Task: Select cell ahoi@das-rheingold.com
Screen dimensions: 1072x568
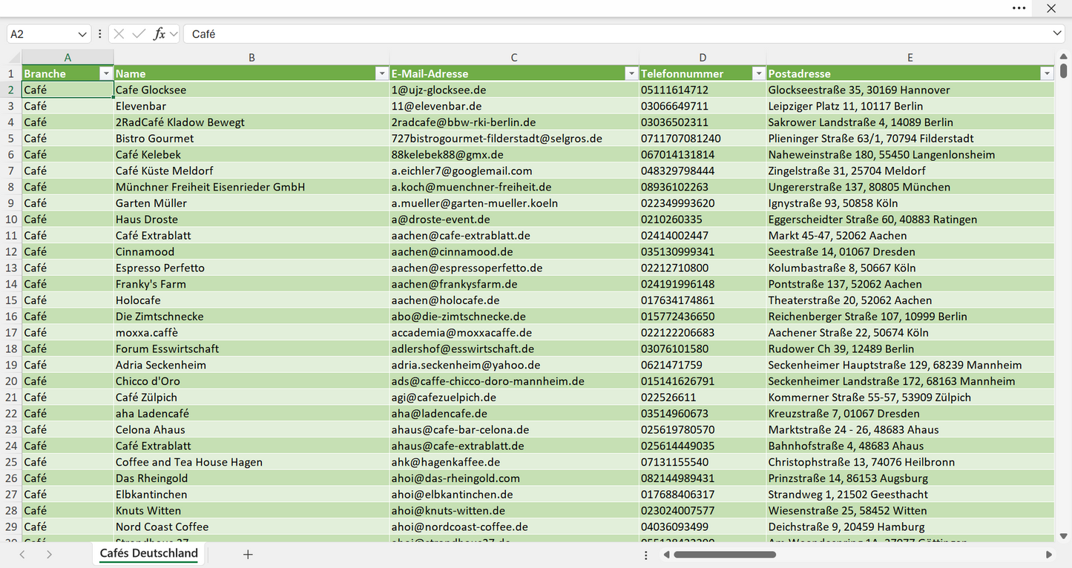Action: pyautogui.click(x=514, y=478)
